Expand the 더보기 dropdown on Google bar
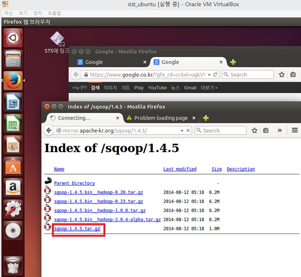The width and height of the screenshot is (301, 277). (209, 88)
